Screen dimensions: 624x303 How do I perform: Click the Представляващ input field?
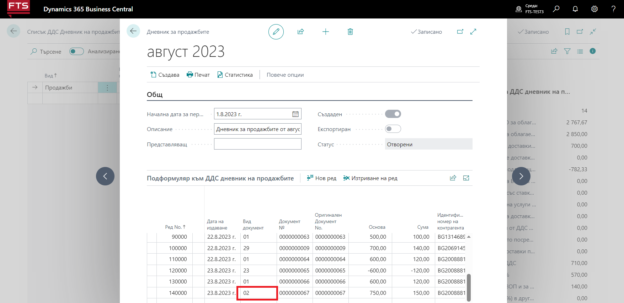258,144
